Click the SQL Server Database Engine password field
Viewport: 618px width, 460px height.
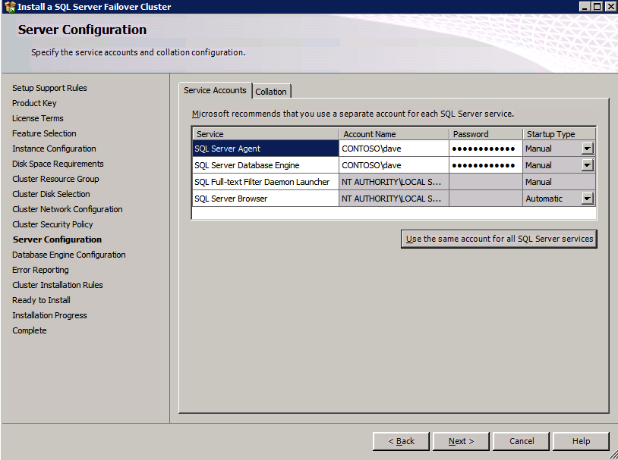pos(486,165)
